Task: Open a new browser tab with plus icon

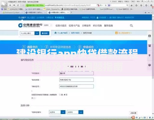Action: click(x=71, y=12)
